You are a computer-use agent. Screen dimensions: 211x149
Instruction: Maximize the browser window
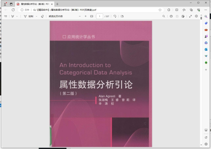pyautogui.click(x=198, y=3)
